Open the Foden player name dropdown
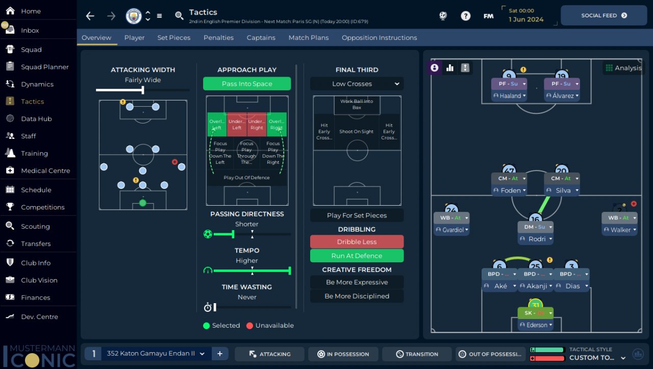653x369 pixels. [x=509, y=190]
